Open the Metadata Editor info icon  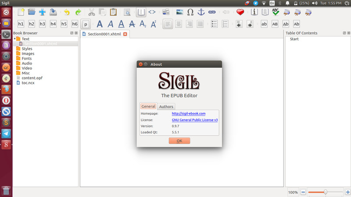(254, 12)
